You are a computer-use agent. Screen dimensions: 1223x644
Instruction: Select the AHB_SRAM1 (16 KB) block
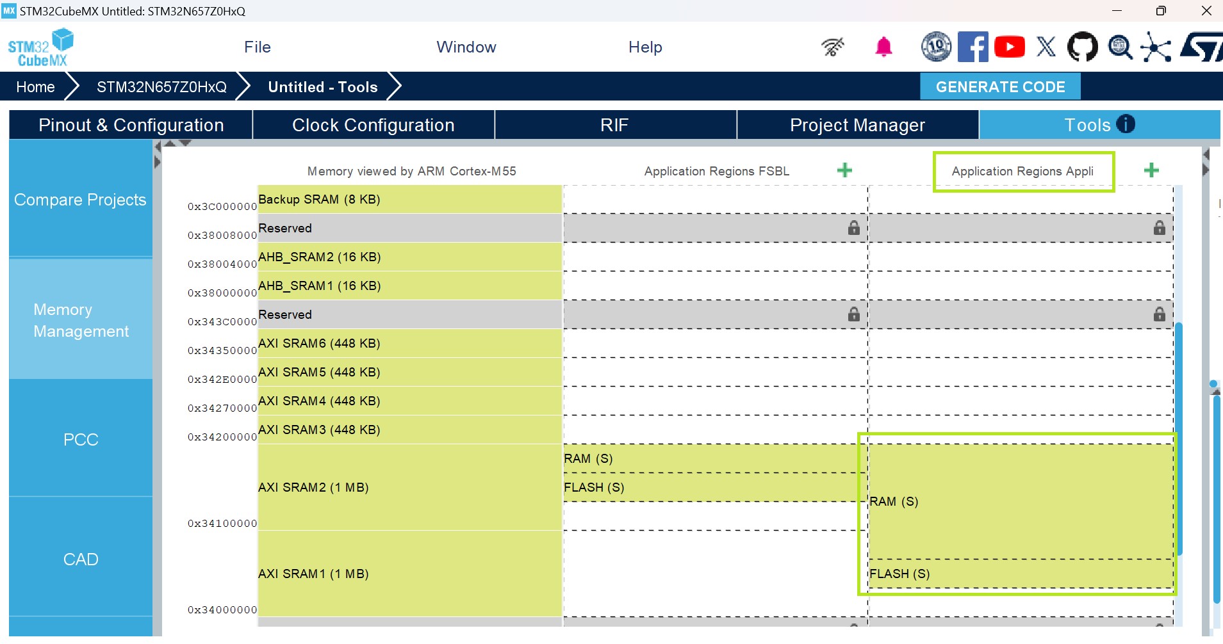(410, 286)
